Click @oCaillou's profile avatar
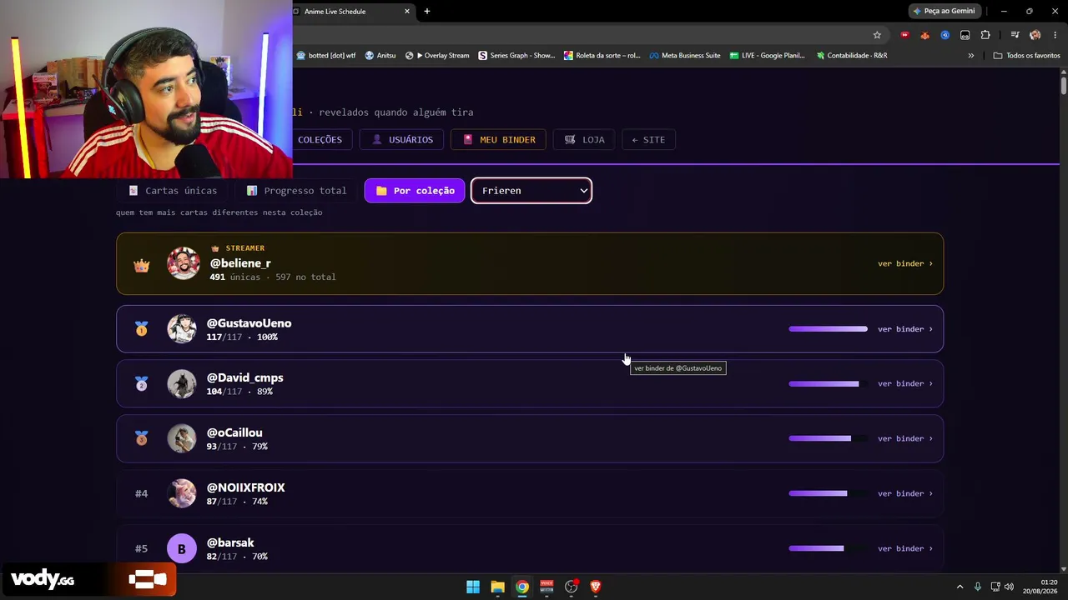The image size is (1068, 600). click(x=182, y=439)
